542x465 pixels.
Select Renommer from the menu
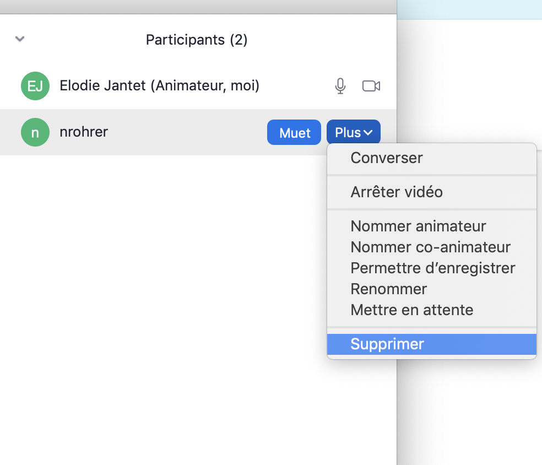(388, 289)
